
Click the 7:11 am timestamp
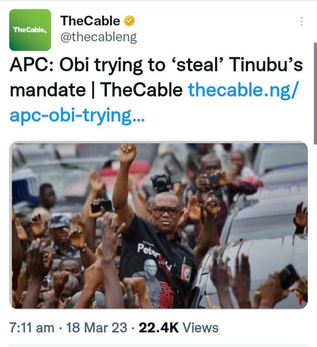32,328
